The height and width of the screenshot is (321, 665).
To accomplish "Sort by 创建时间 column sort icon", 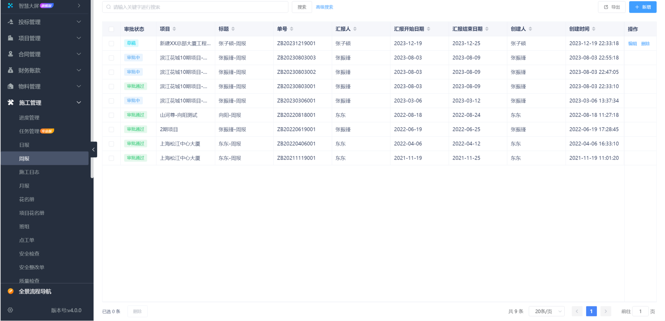I will point(594,29).
